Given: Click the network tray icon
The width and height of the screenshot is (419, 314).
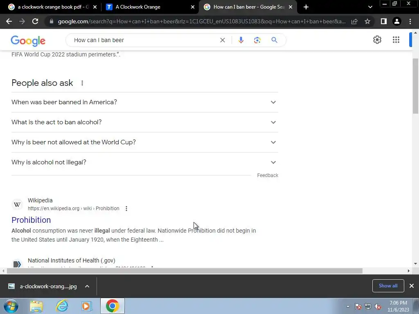Looking at the screenshot, I should [x=368, y=307].
